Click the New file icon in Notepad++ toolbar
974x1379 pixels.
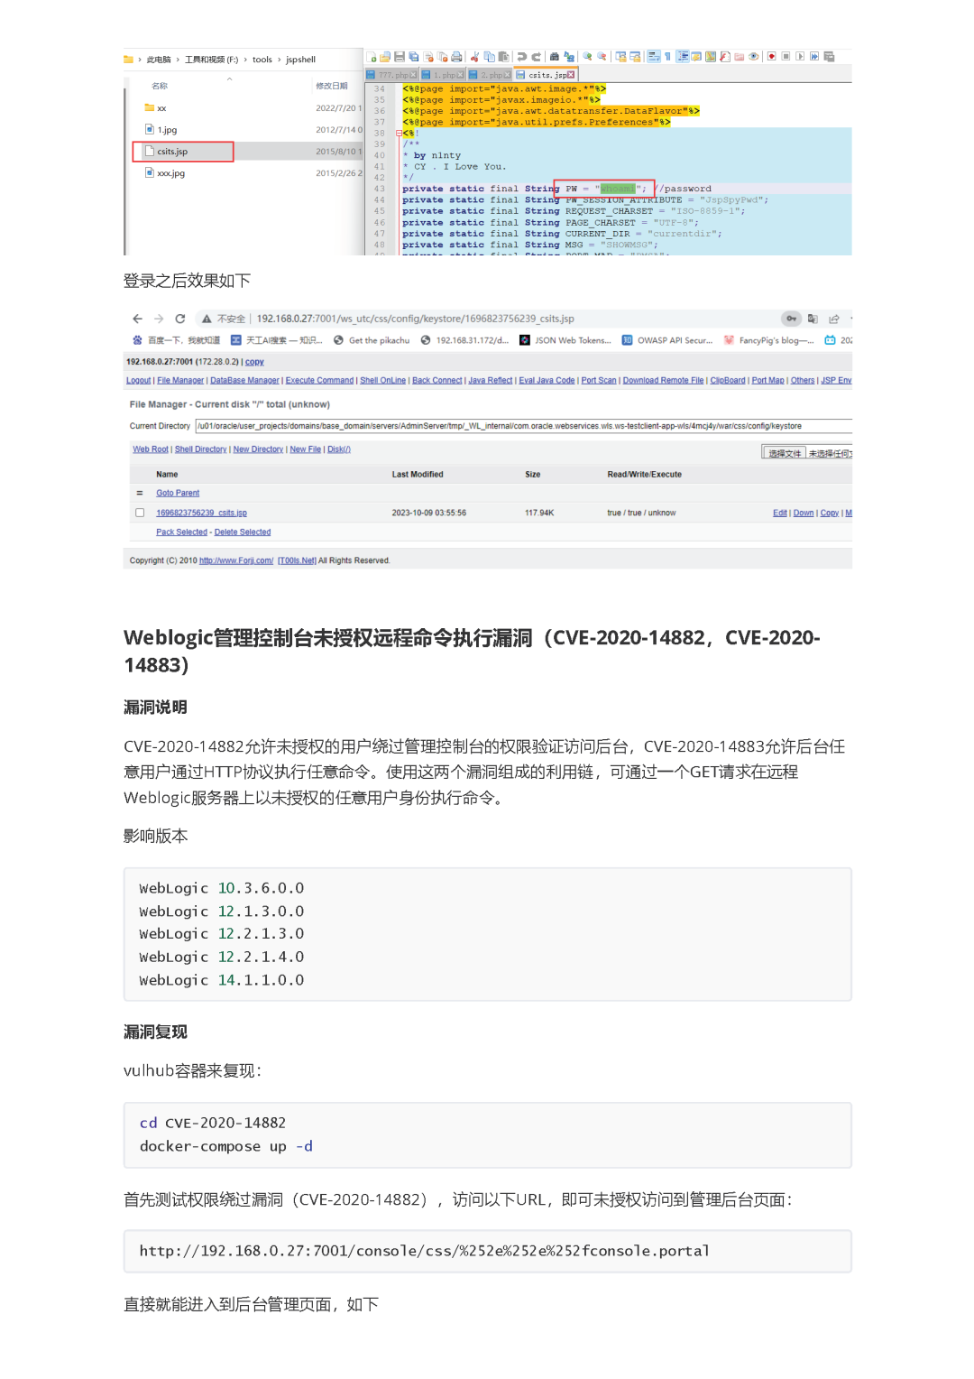pyautogui.click(x=372, y=57)
